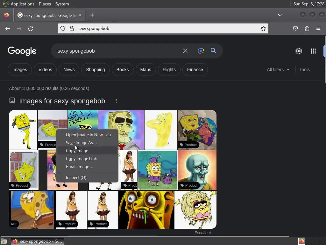Open the Extensions puzzle icon
This screenshot has width=326, height=245.
[307, 28]
